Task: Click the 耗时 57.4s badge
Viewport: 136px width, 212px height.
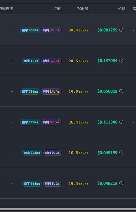Action: tap(51, 122)
